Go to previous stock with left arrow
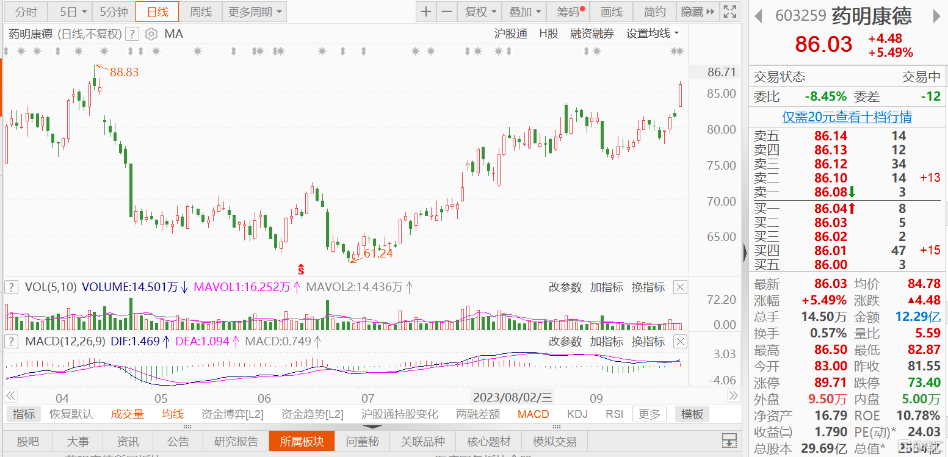The width and height of the screenshot is (948, 457). [x=759, y=16]
